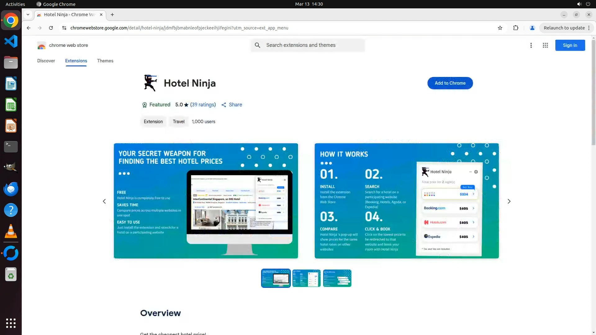This screenshot has height=335, width=596.
Task: Bookmark this page with star icon
Action: pos(500,28)
